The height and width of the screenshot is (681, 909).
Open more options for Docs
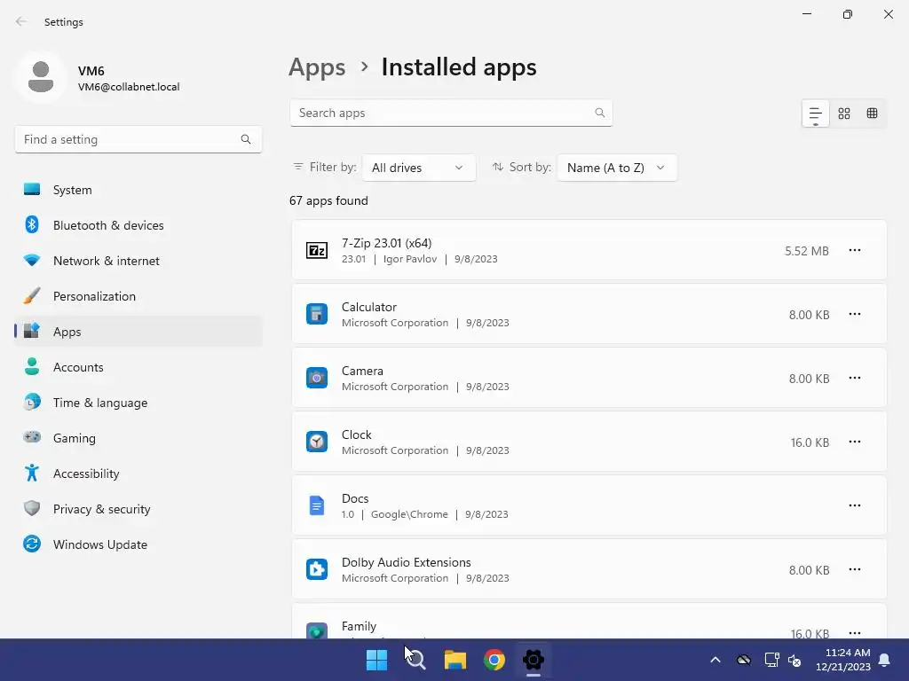(x=855, y=505)
